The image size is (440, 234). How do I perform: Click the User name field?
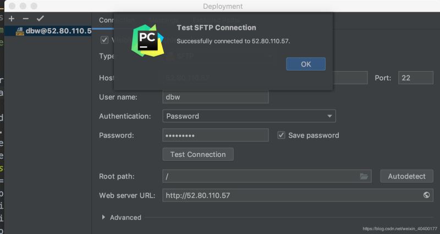pos(215,97)
